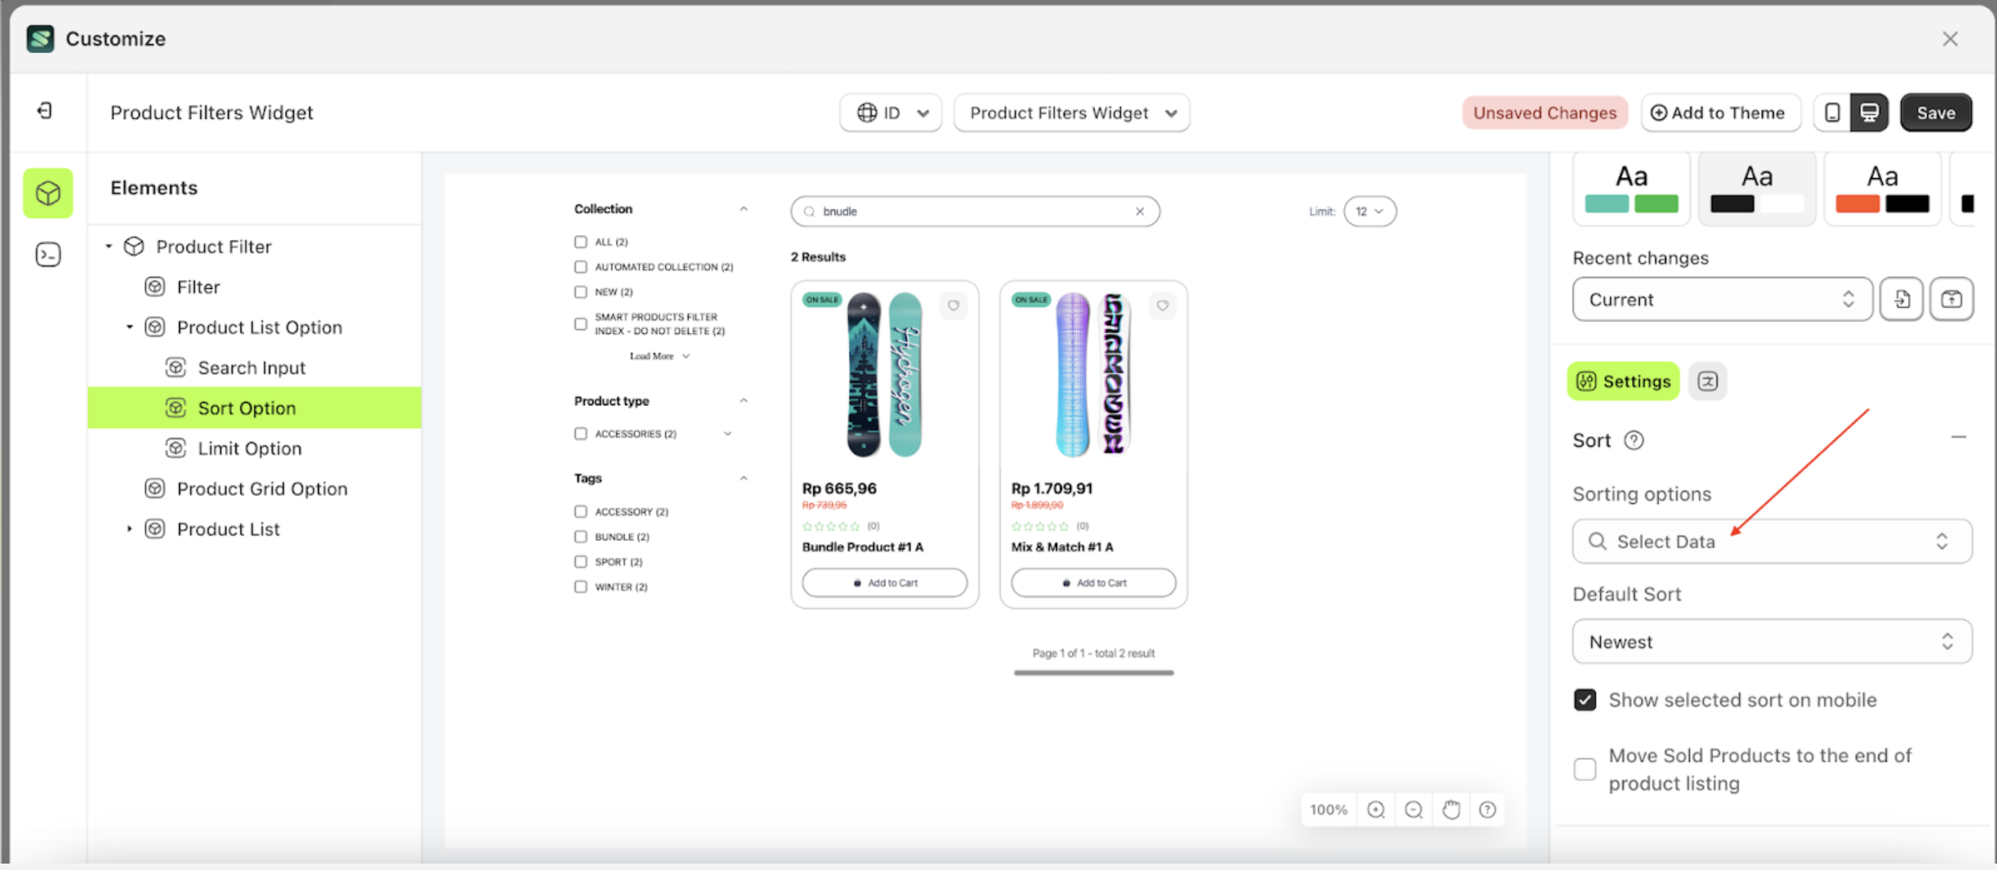Click the Save button
The image size is (1997, 870).
[x=1936, y=112]
